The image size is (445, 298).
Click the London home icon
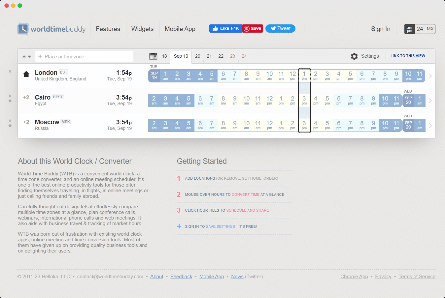pos(26,74)
